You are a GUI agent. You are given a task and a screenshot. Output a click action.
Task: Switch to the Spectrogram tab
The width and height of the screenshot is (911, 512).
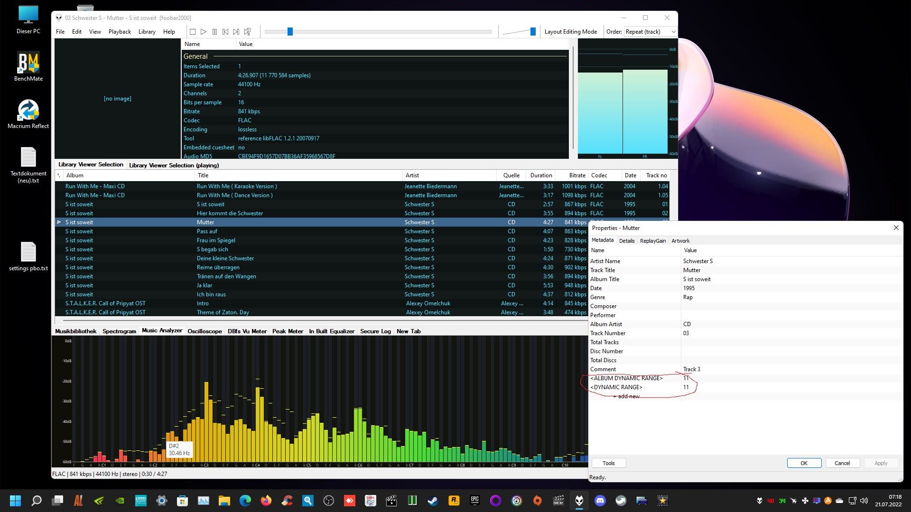(x=119, y=331)
